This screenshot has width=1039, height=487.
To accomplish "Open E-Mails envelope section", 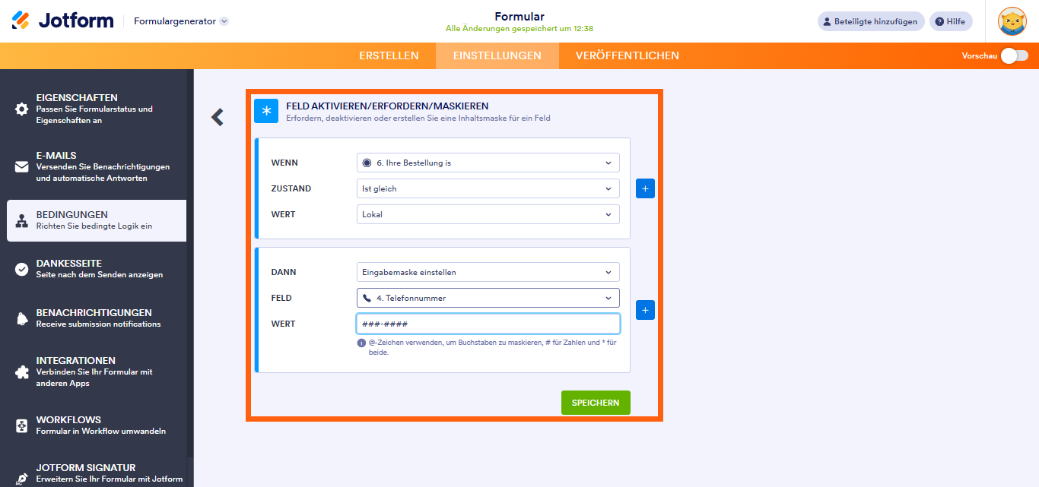I will click(22, 166).
